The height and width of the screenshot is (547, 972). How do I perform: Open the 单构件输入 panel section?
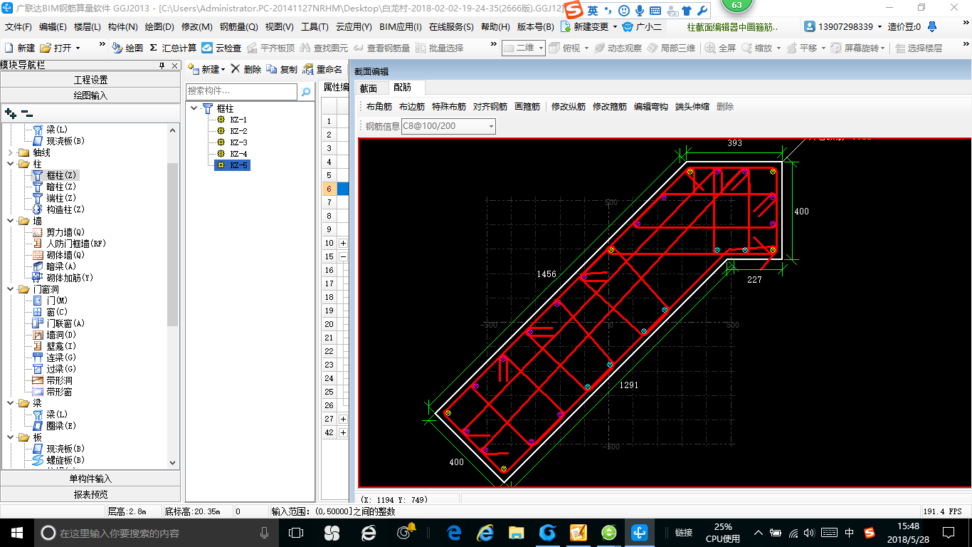[x=90, y=479]
